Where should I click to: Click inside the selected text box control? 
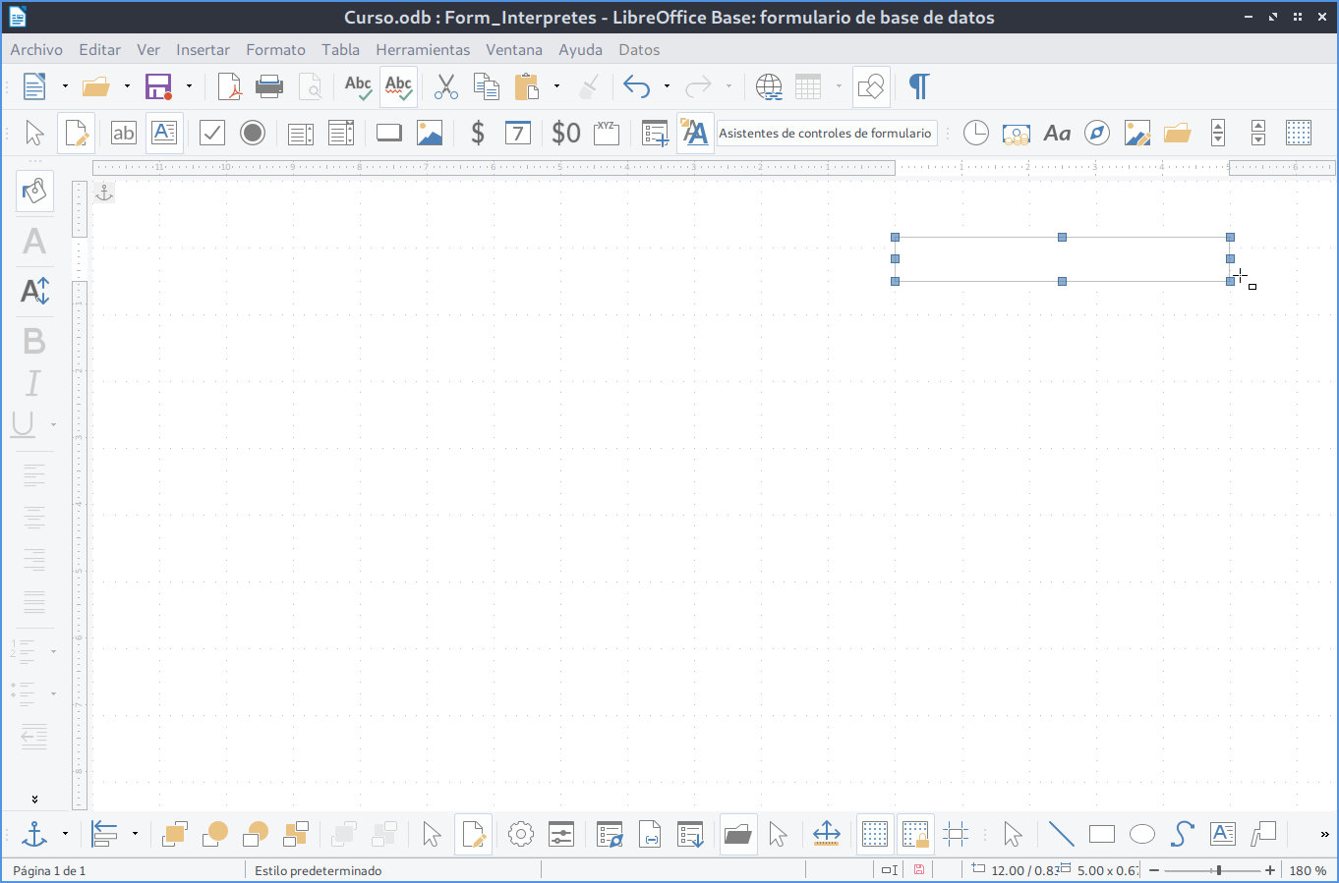coord(1062,259)
